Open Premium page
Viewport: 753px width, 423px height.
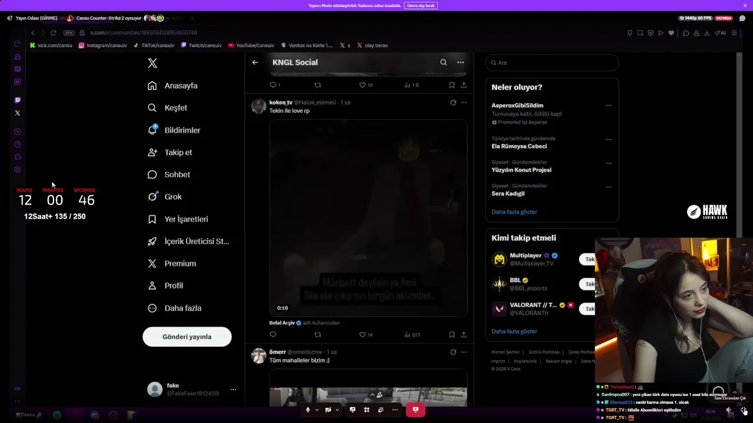[171, 264]
